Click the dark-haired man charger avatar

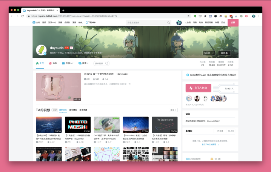(x=197, y=98)
